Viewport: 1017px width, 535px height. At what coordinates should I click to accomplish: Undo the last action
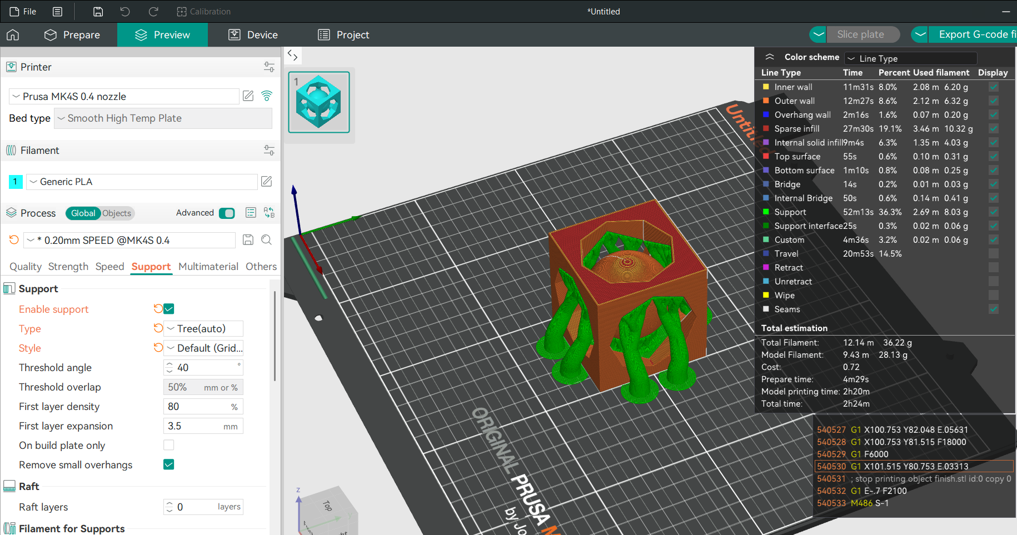(x=125, y=11)
